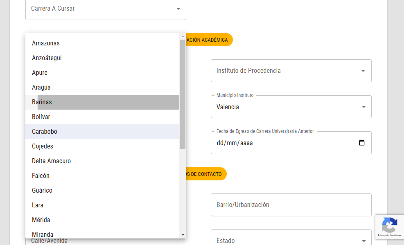
Task: Open the Instituto de Procedencia dropdown
Action: pyautogui.click(x=291, y=71)
